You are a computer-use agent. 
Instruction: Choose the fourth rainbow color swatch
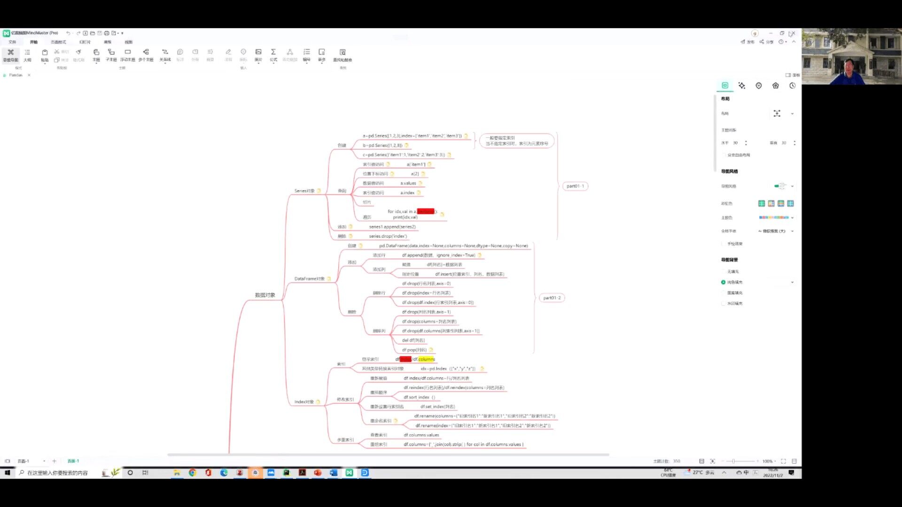click(x=790, y=203)
